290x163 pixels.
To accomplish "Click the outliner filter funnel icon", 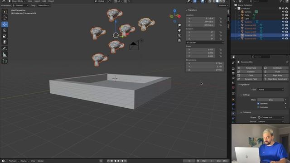I will (281, 1).
